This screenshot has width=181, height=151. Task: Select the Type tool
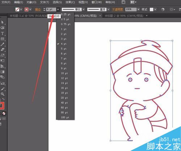pos(3,34)
